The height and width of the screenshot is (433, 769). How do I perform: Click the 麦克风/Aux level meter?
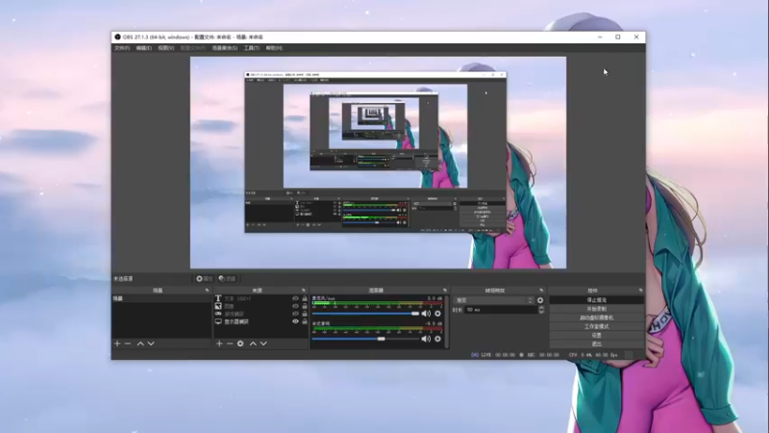click(377, 304)
